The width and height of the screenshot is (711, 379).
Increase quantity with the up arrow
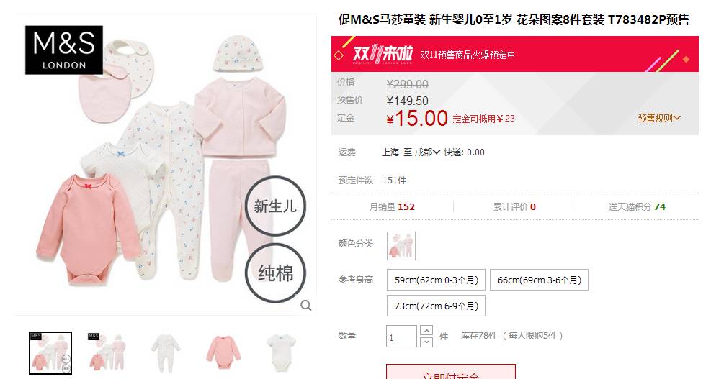pyautogui.click(x=426, y=331)
